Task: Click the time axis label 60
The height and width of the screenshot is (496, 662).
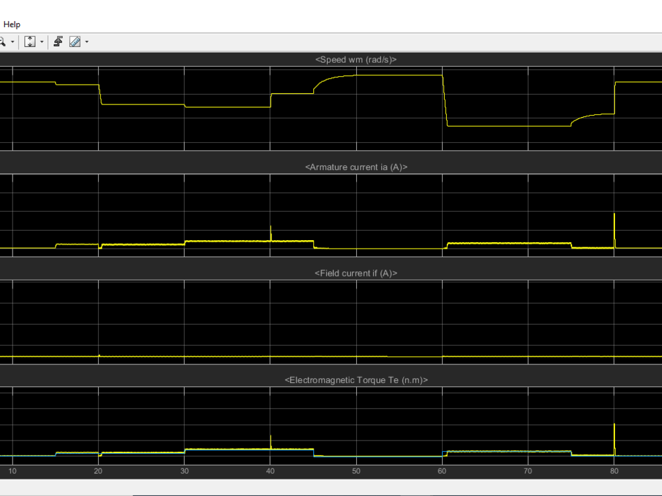Action: (x=442, y=471)
